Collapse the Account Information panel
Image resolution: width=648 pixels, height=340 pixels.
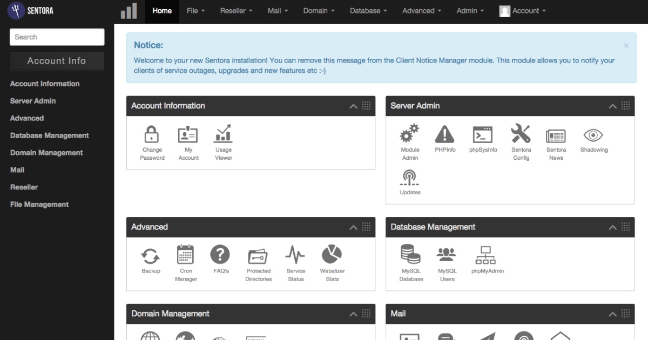(x=353, y=106)
